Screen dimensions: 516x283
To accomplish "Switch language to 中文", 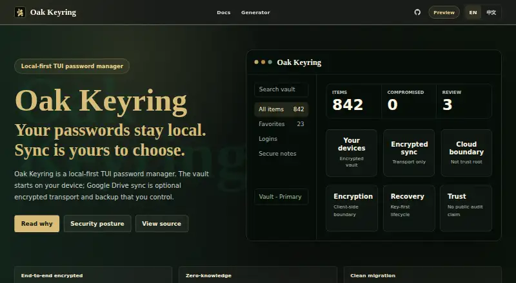I will point(491,12).
